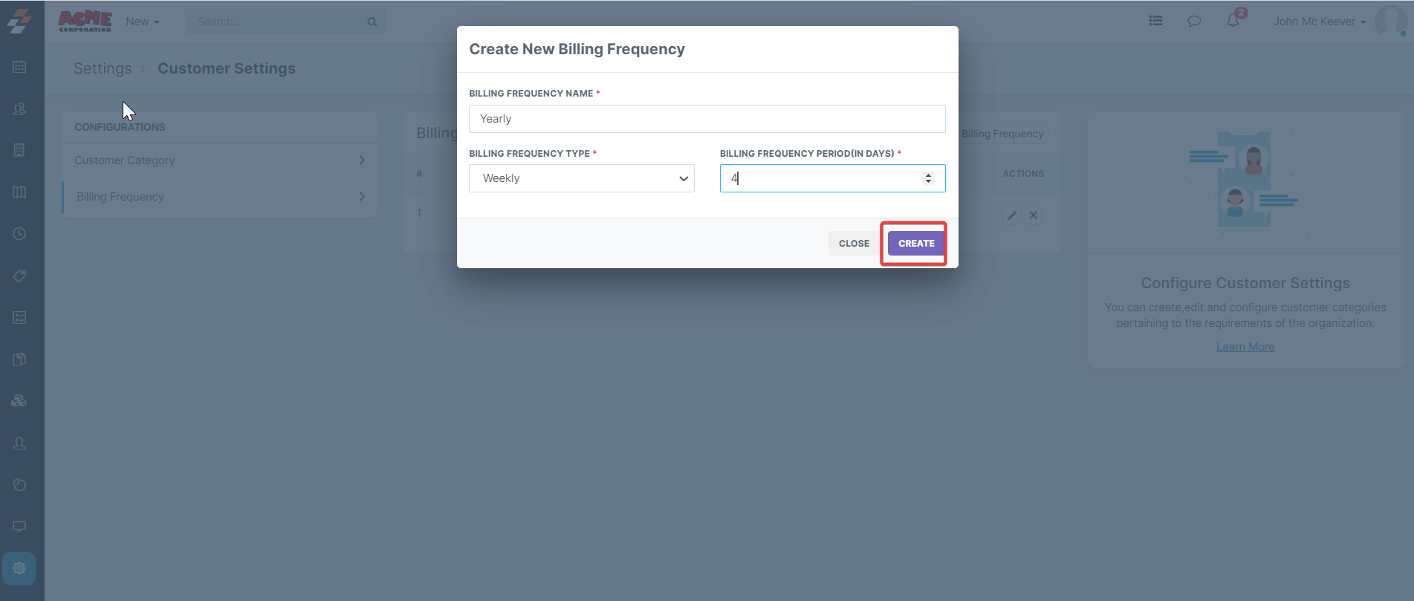
Task: Click the edit pencil icon in Actions
Action: point(1011,215)
